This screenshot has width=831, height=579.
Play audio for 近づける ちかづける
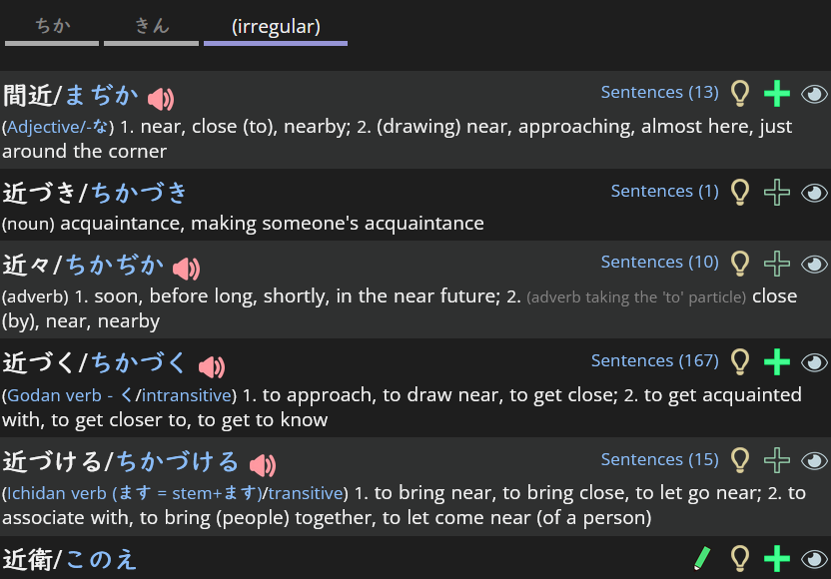263,465
